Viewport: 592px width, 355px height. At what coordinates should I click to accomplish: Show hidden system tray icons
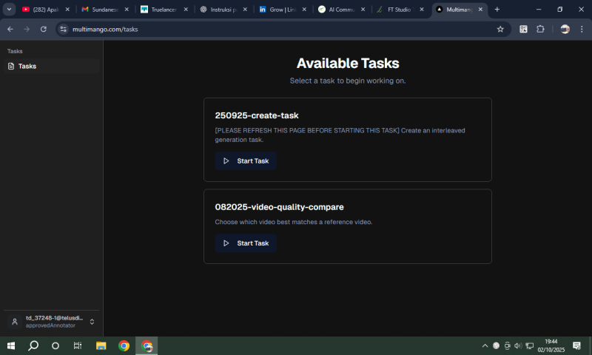point(485,345)
